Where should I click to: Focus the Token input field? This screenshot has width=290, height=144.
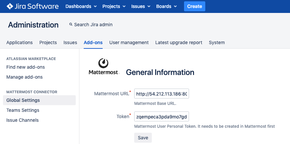[161, 116]
